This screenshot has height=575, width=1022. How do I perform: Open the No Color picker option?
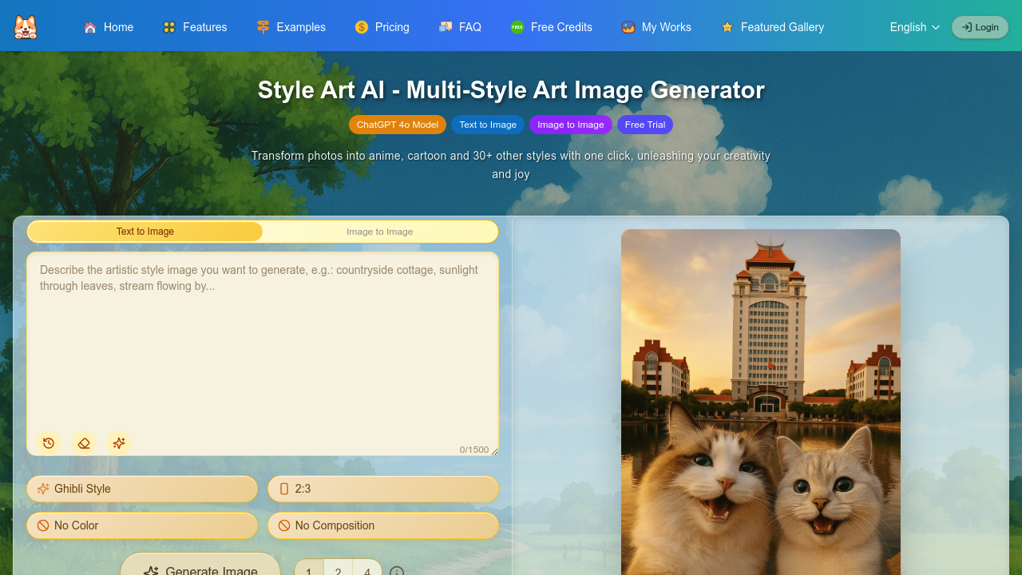pos(142,525)
